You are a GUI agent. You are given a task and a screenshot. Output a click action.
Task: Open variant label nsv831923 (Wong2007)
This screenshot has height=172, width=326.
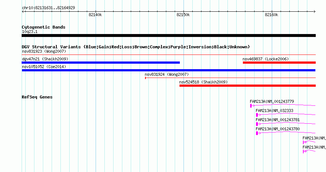[44, 51]
